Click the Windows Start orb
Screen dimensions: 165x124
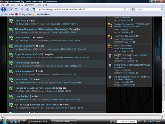point(5,122)
